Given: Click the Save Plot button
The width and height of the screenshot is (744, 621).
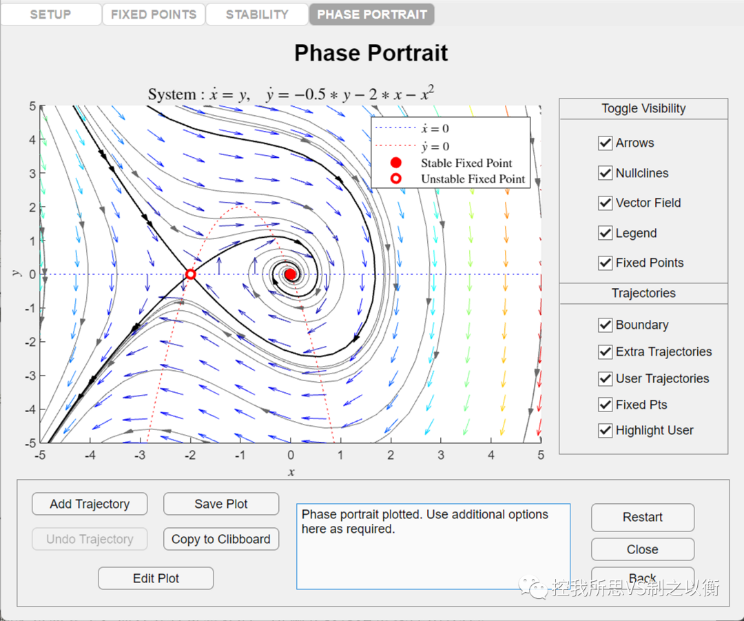Looking at the screenshot, I should point(221,504).
